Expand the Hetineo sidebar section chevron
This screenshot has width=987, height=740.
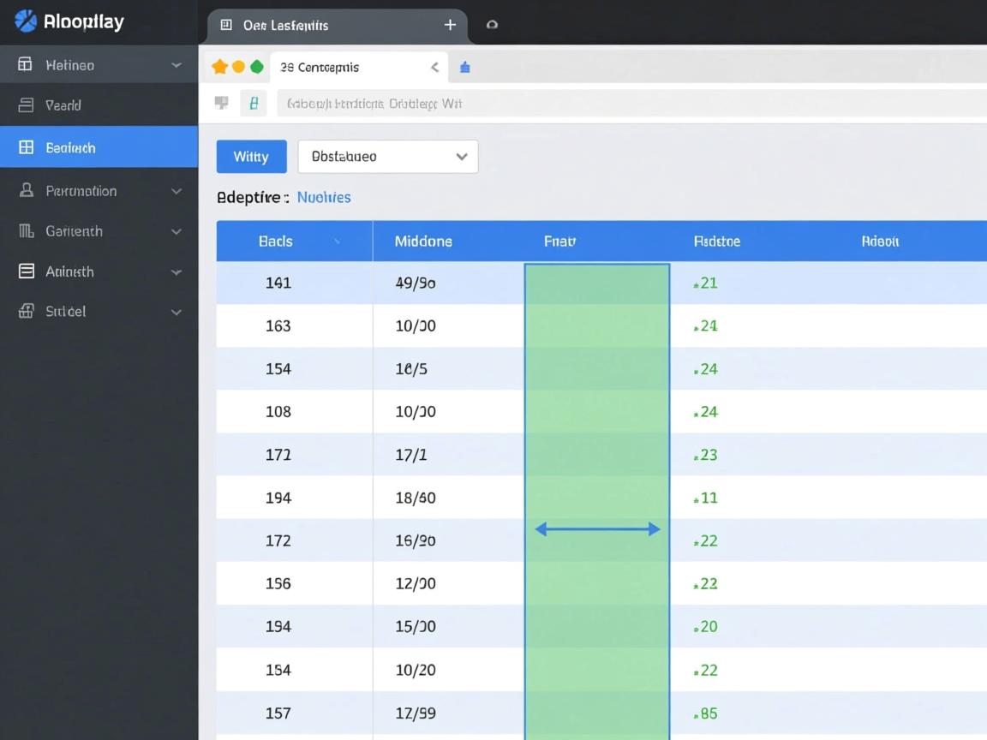coord(176,65)
